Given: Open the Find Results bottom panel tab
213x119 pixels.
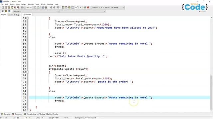Looking at the screenshot, I should tap(52, 114).
